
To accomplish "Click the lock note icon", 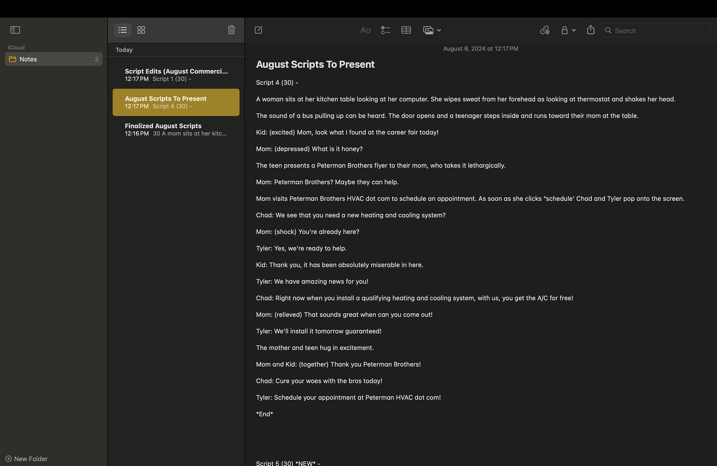I will point(564,30).
